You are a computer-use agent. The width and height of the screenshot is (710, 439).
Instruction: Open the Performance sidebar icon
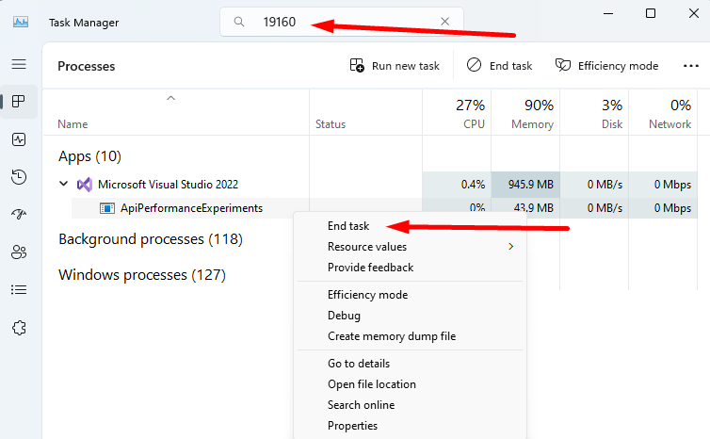pos(19,139)
